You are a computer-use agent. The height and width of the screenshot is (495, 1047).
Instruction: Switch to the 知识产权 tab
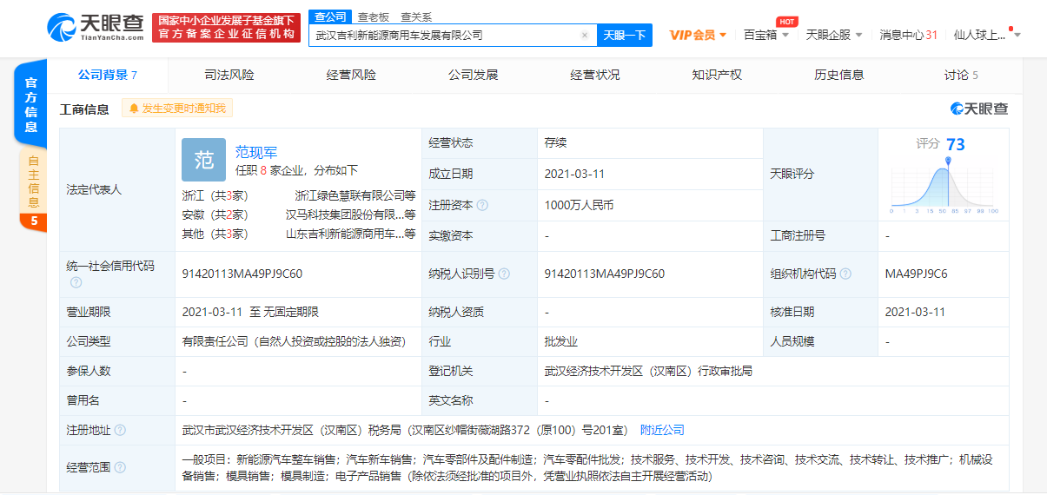click(717, 75)
